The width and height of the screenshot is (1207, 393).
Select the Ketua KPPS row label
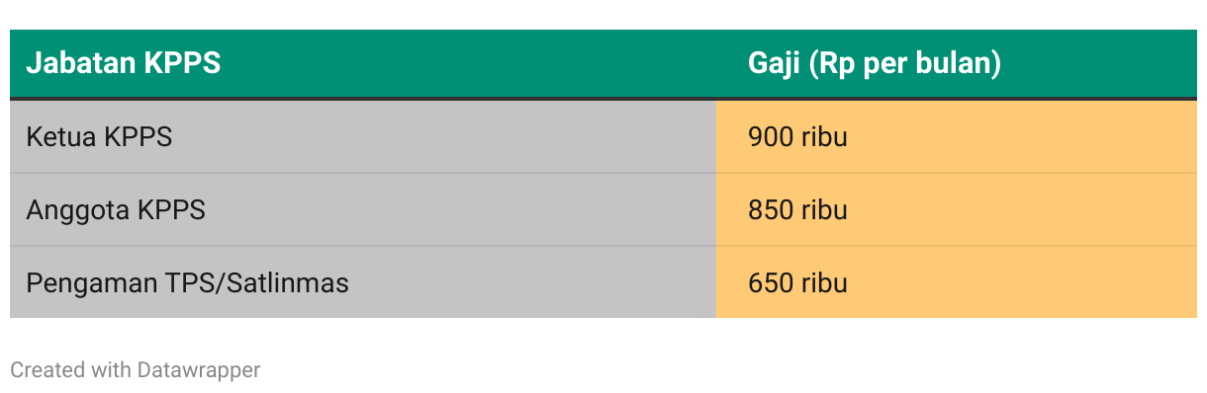pyautogui.click(x=99, y=136)
